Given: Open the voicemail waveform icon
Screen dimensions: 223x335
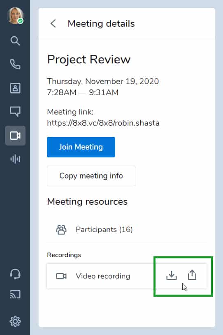Looking at the screenshot, I should click(x=15, y=159).
